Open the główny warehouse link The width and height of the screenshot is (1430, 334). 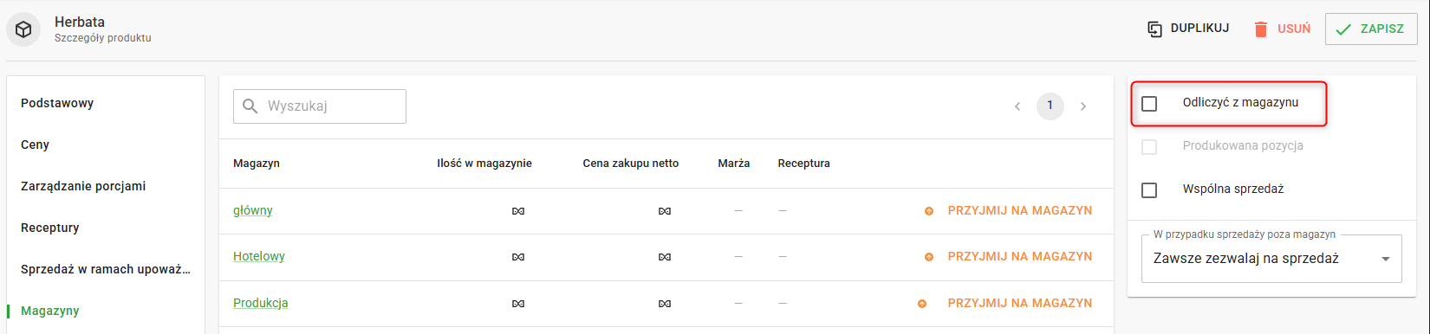253,210
